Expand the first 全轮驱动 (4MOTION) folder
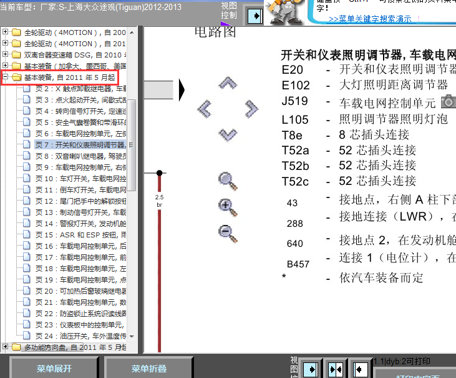 6,32
